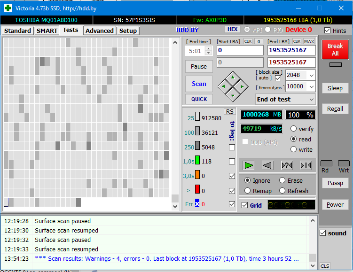The width and height of the screenshot is (353, 272).
Task: Switch to the Standard tab
Action: 17,31
